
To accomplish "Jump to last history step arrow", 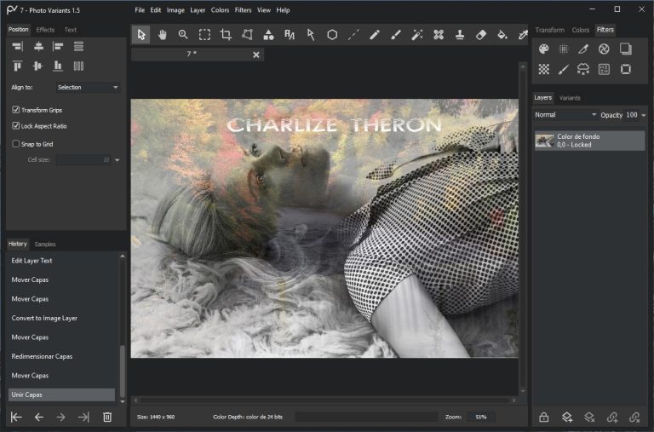I will pyautogui.click(x=83, y=417).
